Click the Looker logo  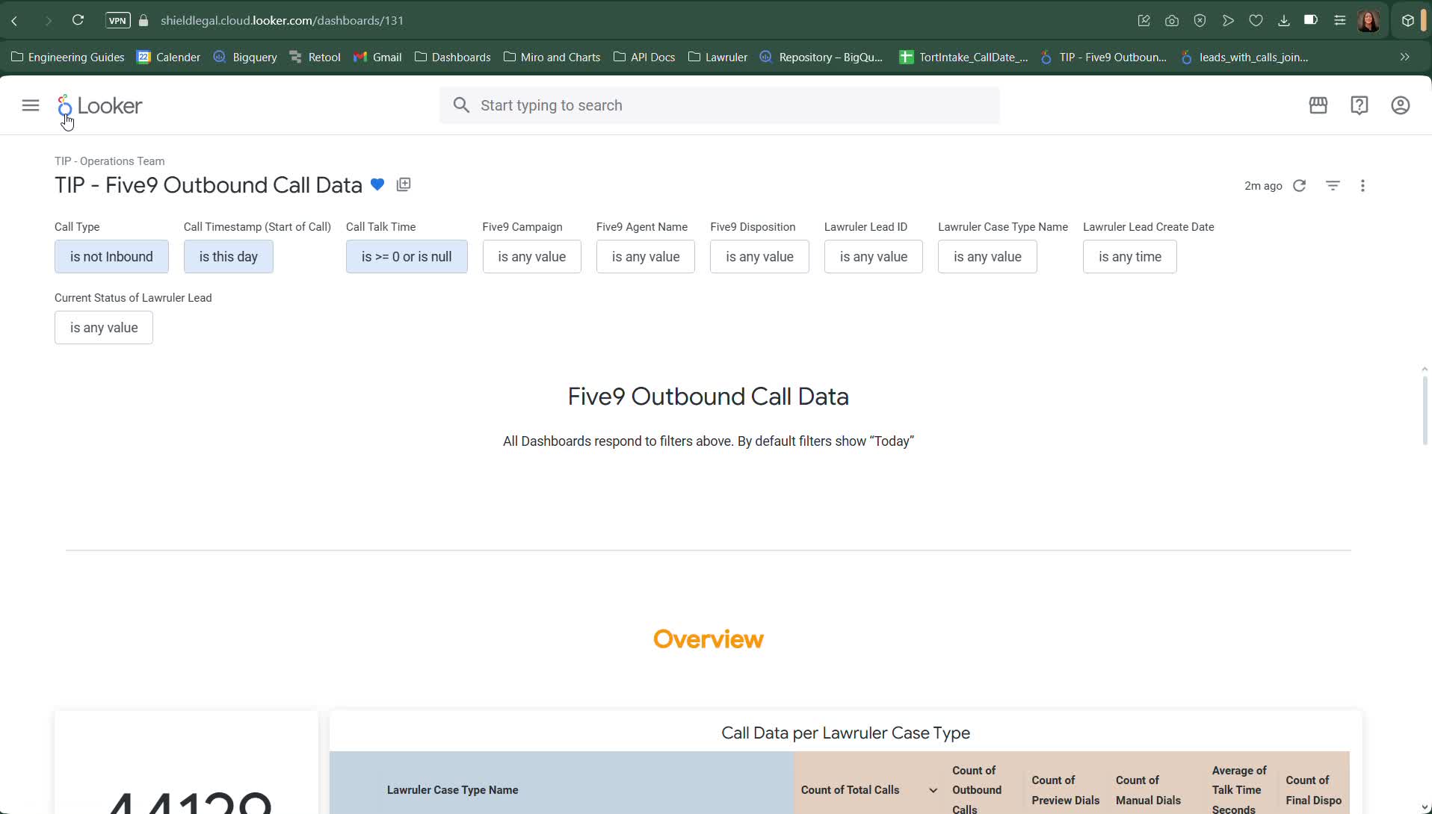(100, 106)
